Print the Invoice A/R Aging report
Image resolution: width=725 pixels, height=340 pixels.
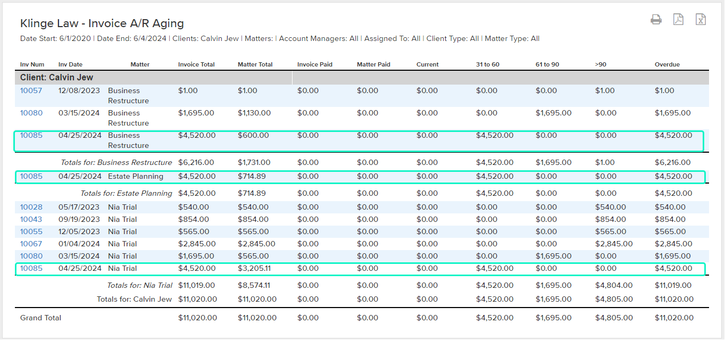click(656, 20)
